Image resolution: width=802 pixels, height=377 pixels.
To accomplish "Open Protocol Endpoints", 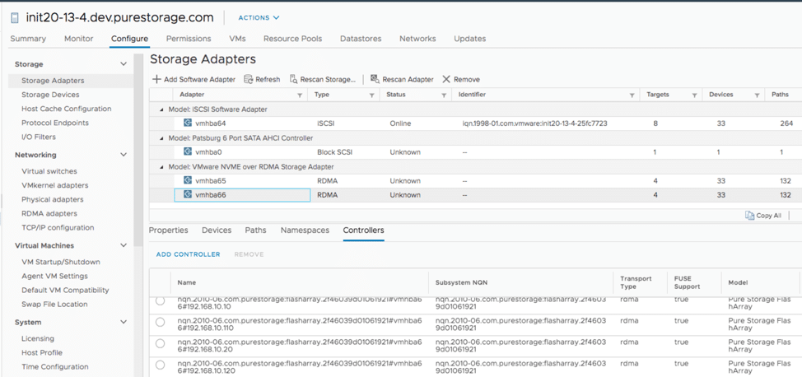I will pyautogui.click(x=54, y=123).
